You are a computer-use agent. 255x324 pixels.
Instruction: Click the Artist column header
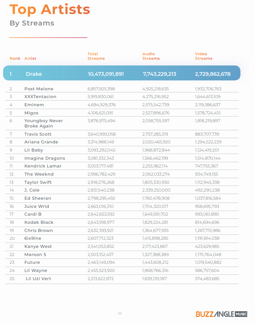click(30, 58)
